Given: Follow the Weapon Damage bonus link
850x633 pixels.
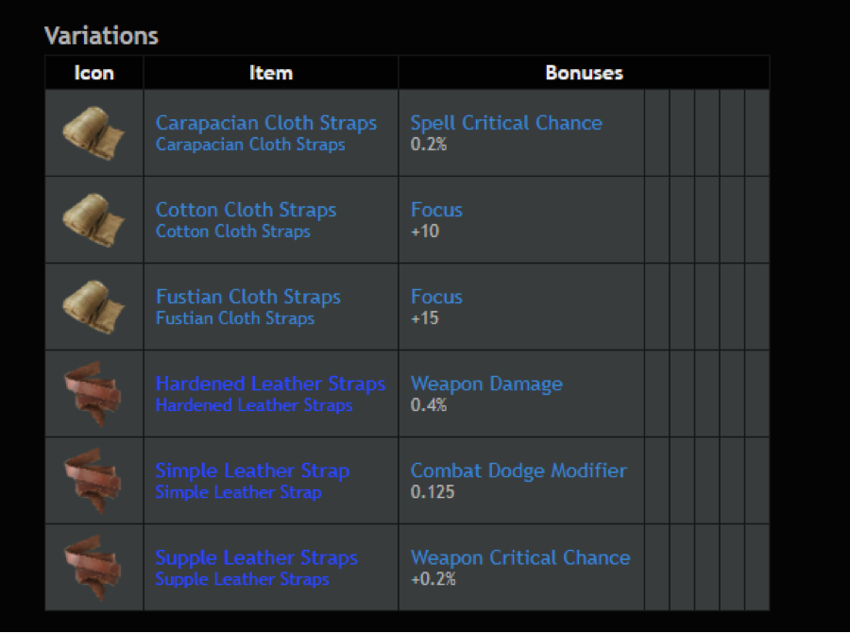Looking at the screenshot, I should coord(486,384).
